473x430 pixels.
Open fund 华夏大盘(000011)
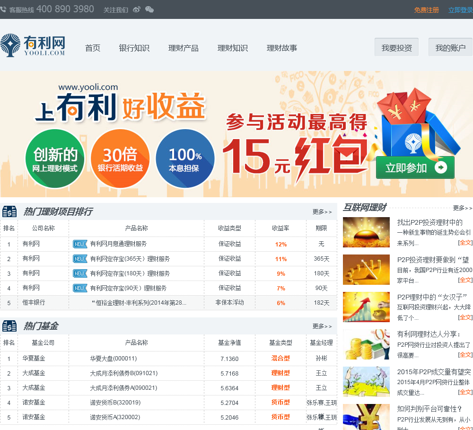coord(114,359)
